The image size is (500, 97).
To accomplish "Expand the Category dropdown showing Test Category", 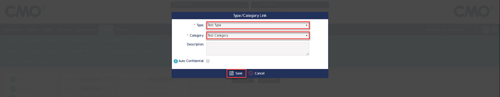I will (258, 36).
